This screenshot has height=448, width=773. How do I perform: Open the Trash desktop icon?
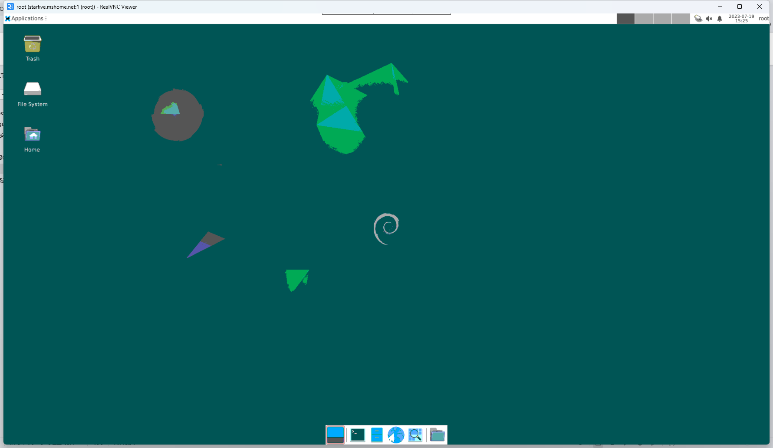click(33, 48)
